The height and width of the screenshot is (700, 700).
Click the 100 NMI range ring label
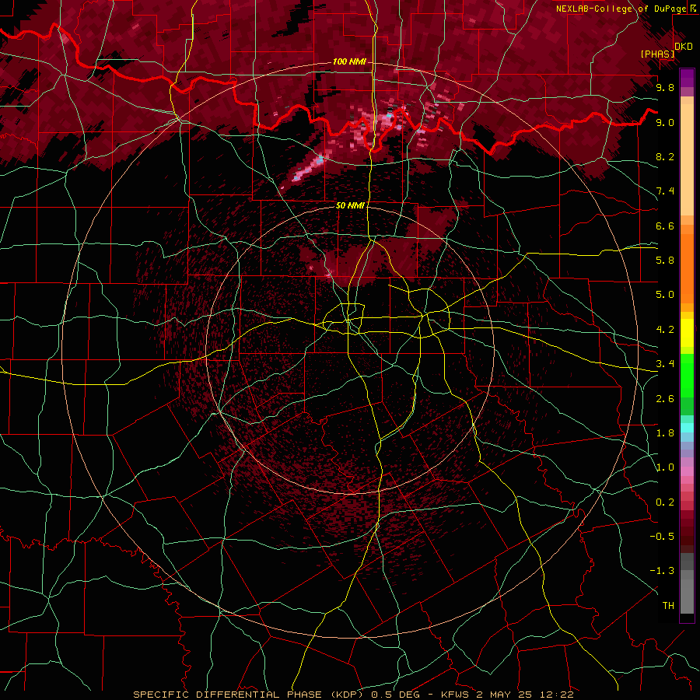click(x=349, y=61)
